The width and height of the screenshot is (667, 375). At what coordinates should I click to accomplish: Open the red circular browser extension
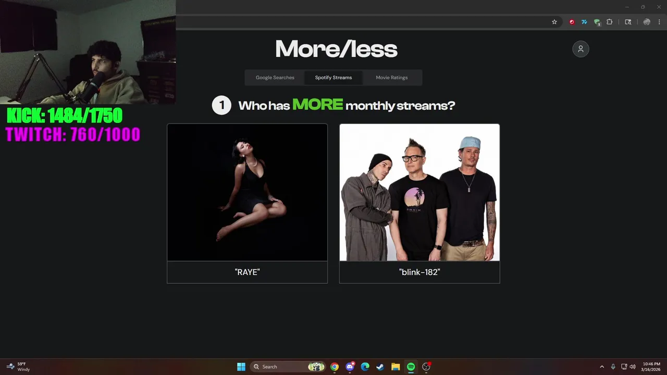[x=572, y=22]
